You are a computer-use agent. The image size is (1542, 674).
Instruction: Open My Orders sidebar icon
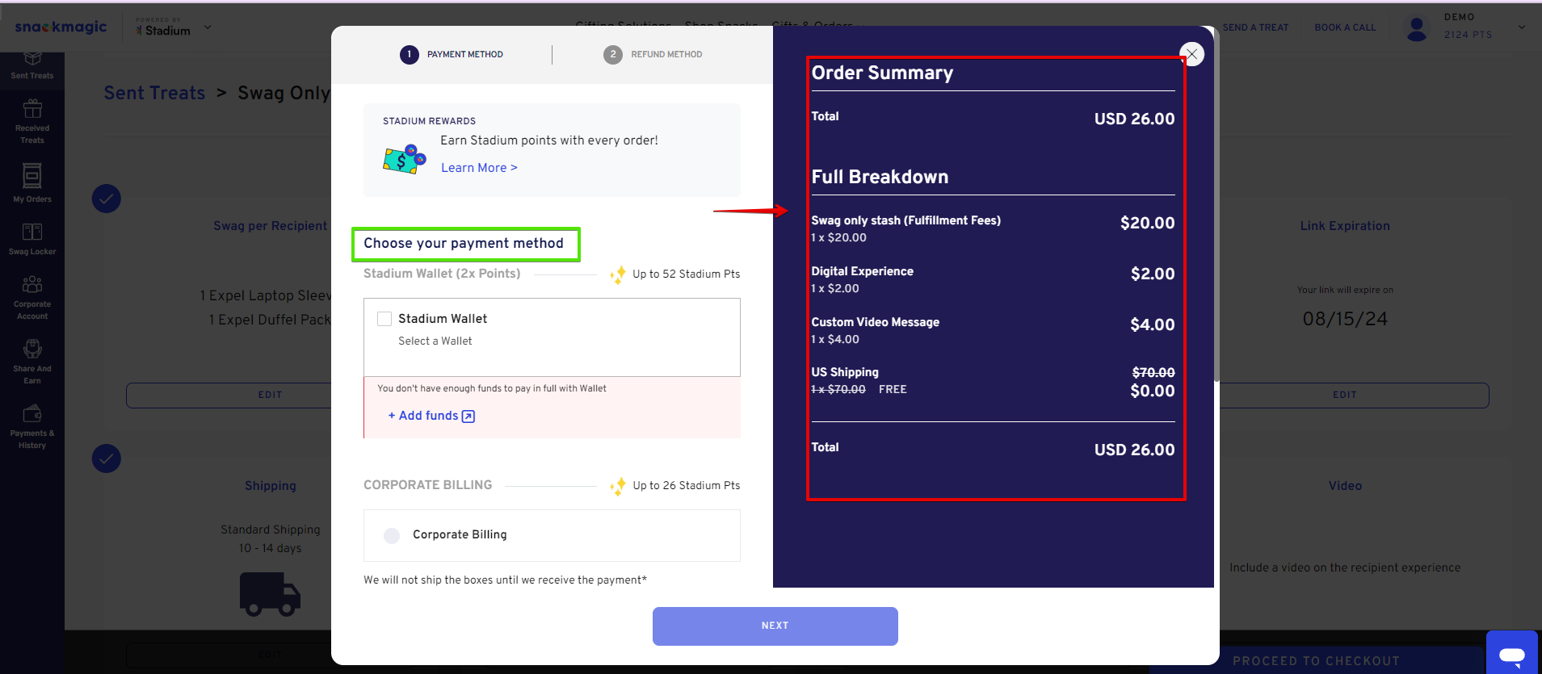tap(32, 182)
